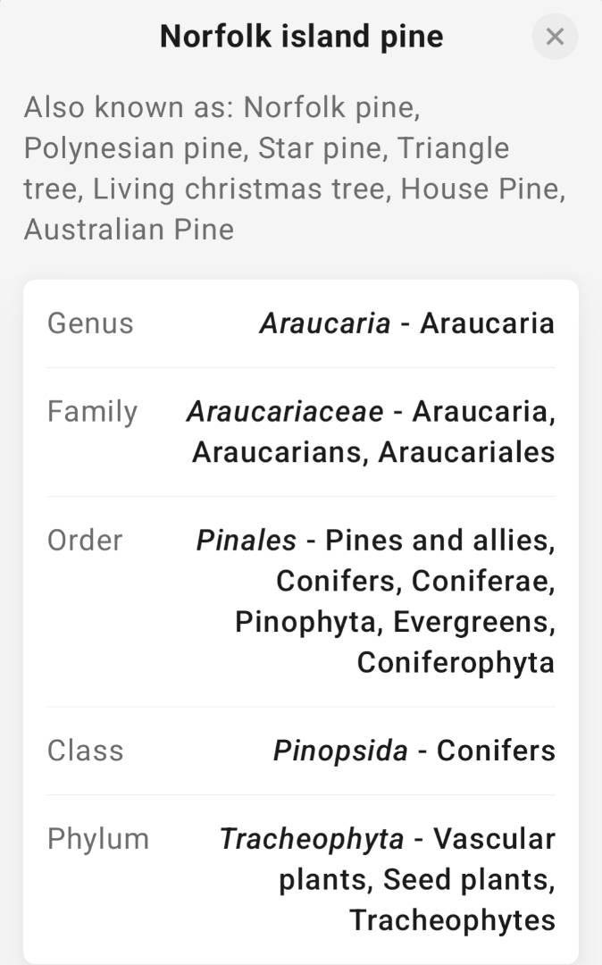Select the Genus row label
602x965 pixels.
tap(90, 323)
